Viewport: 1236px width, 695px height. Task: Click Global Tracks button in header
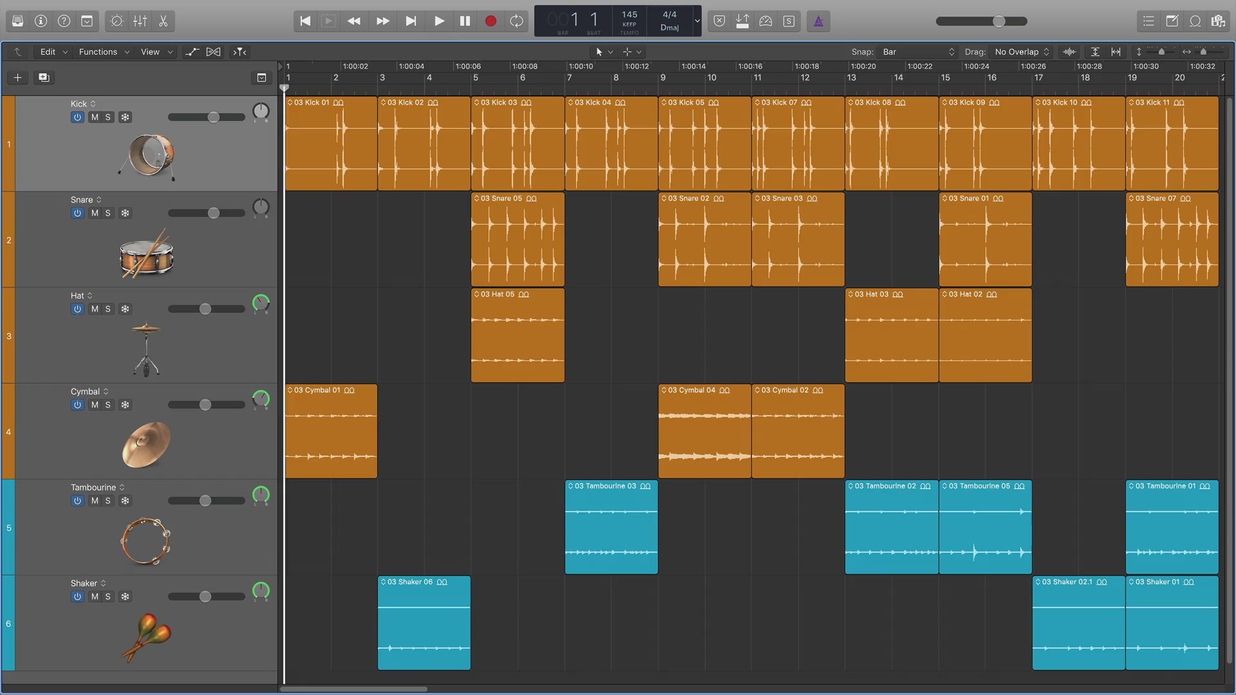[261, 78]
